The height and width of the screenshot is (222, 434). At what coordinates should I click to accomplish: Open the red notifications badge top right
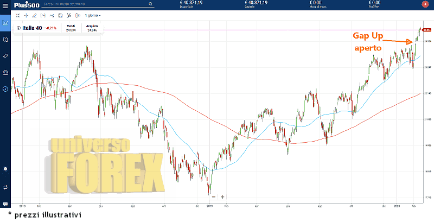coord(425,4)
